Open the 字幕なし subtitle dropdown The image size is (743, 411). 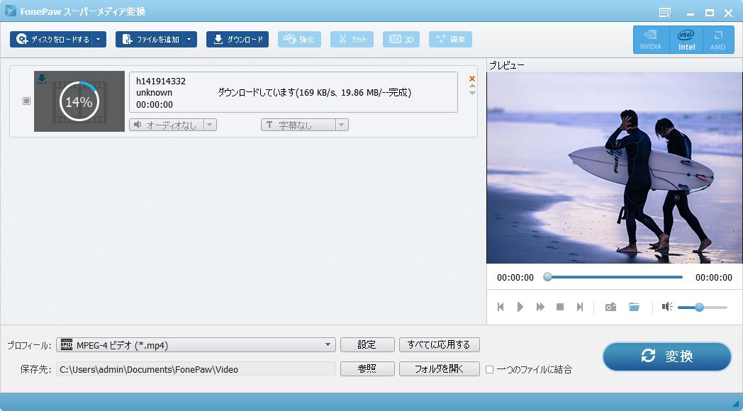click(305, 125)
